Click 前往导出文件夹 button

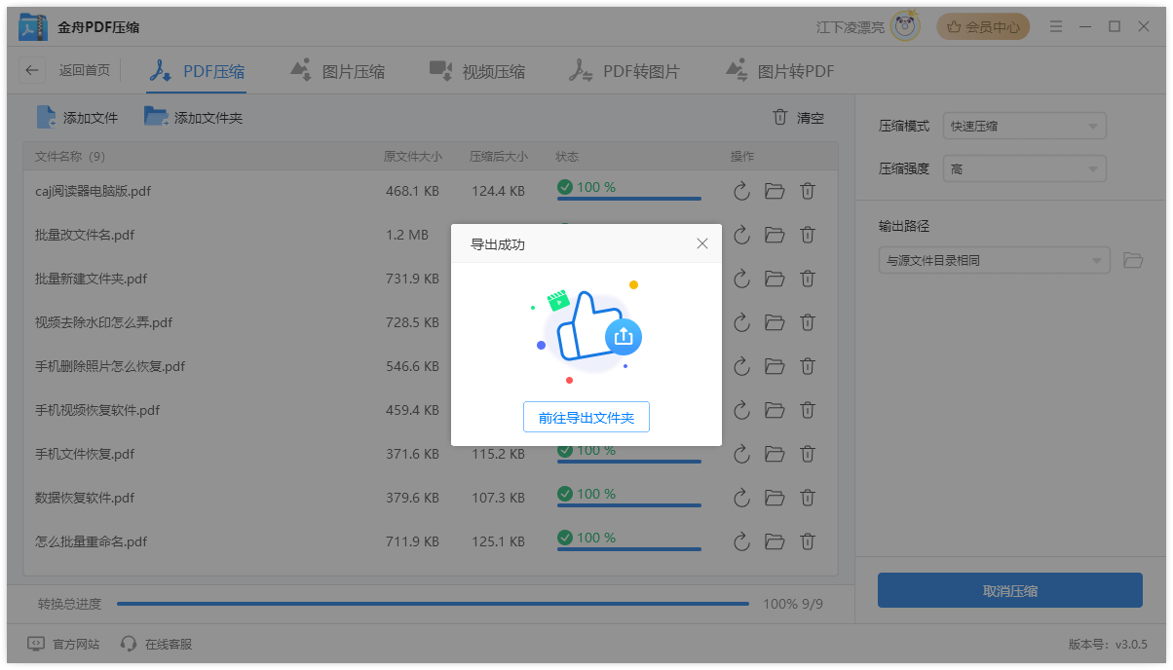coord(586,418)
